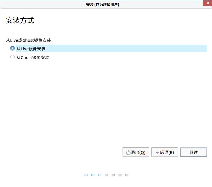212x187 pixels.
Task: Click the left arrow icon on the 后退 button
Action: pos(157,153)
